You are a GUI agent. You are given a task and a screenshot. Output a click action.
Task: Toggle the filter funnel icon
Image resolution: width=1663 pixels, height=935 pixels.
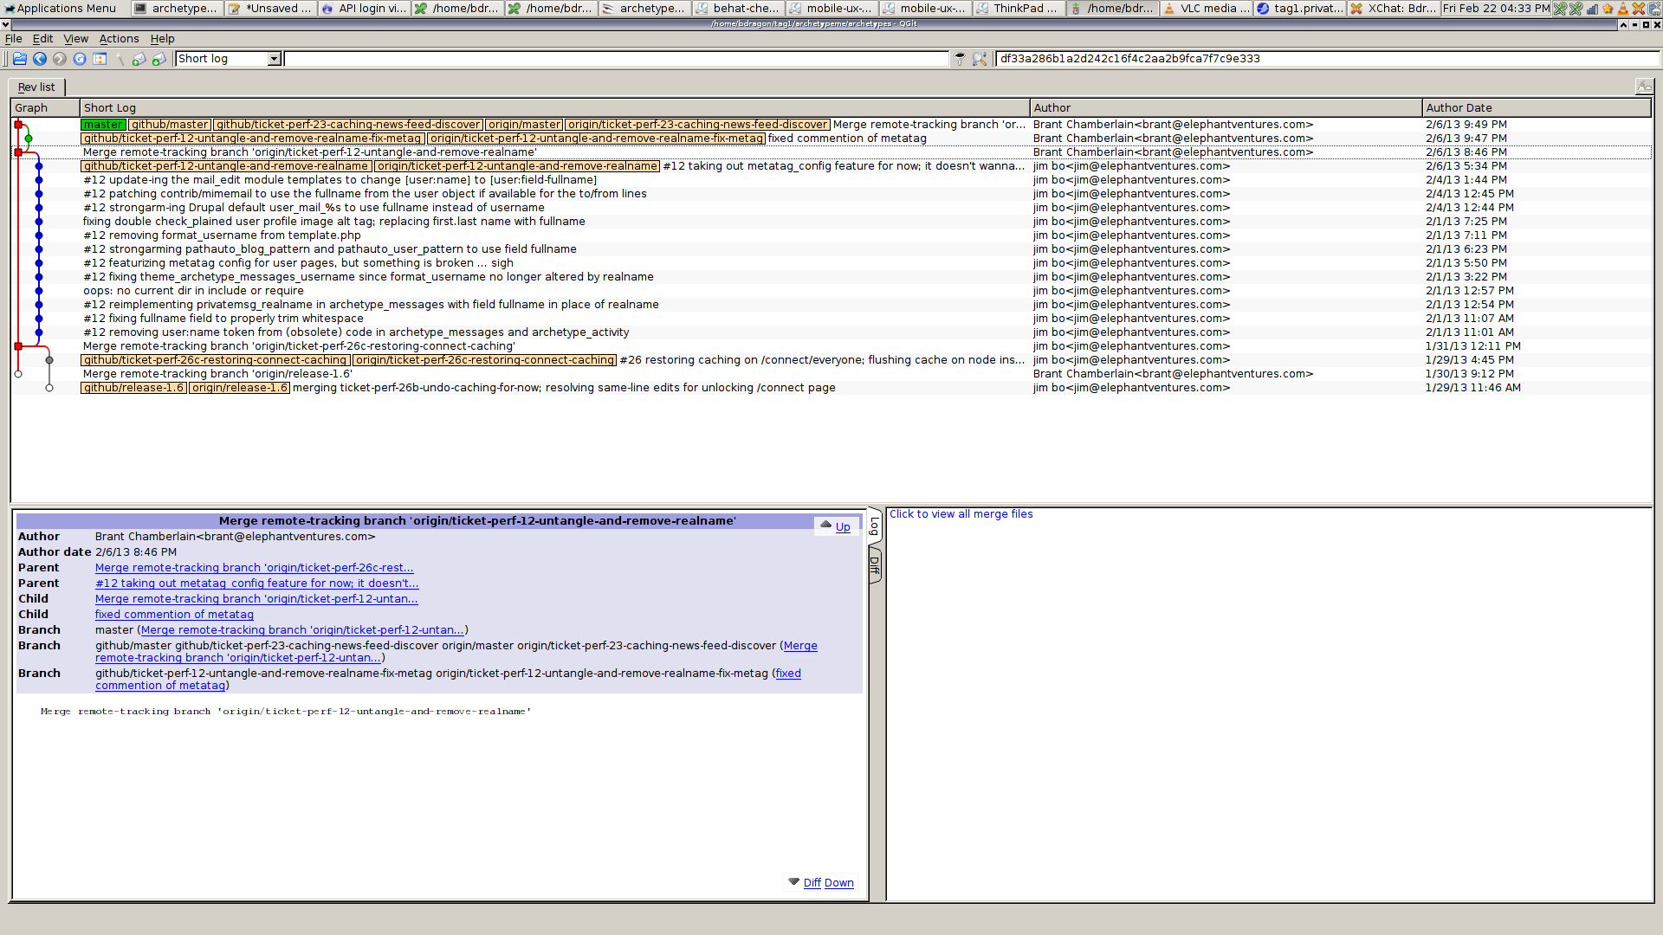[960, 59]
